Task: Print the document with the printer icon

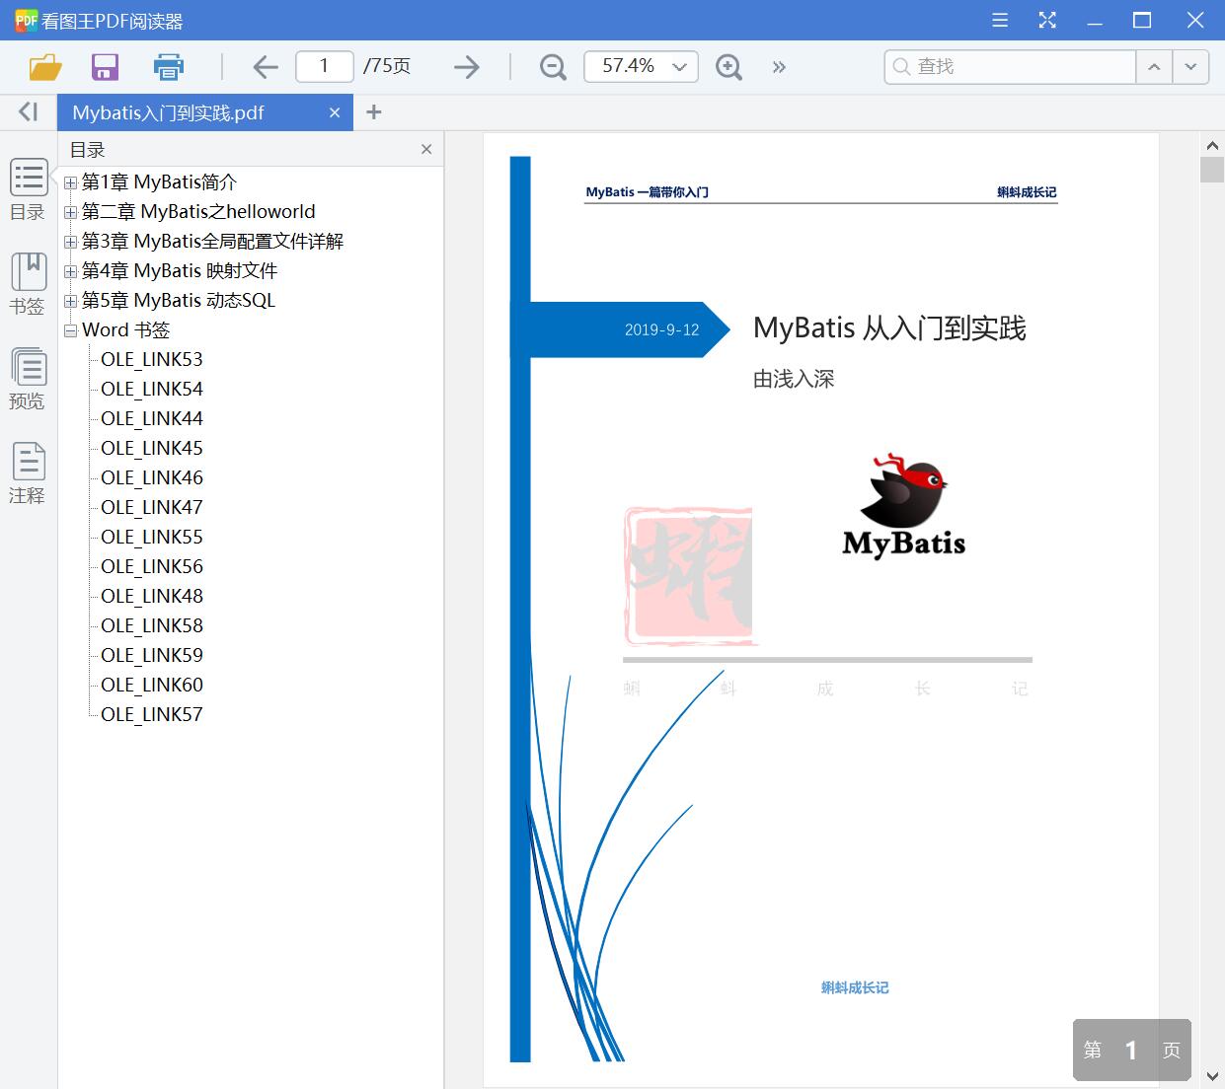Action: pyautogui.click(x=169, y=67)
